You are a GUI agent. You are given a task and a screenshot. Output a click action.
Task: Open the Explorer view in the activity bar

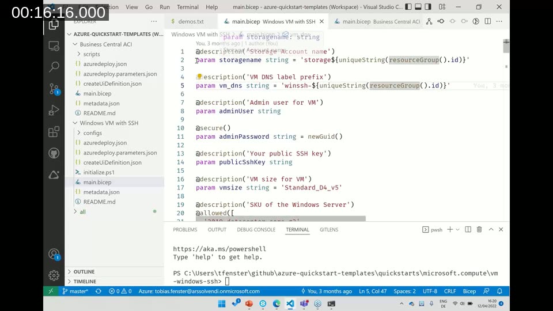(54, 24)
